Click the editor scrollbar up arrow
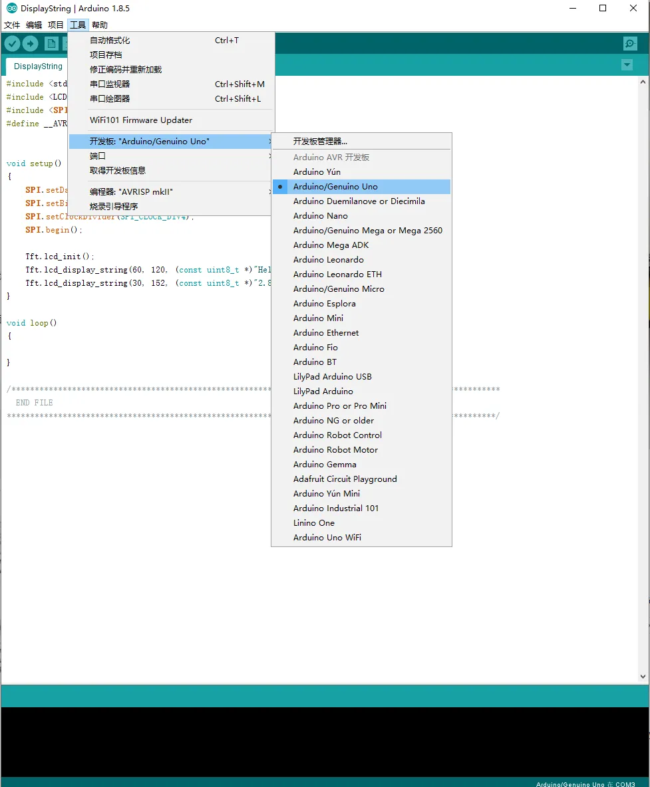 coord(643,82)
